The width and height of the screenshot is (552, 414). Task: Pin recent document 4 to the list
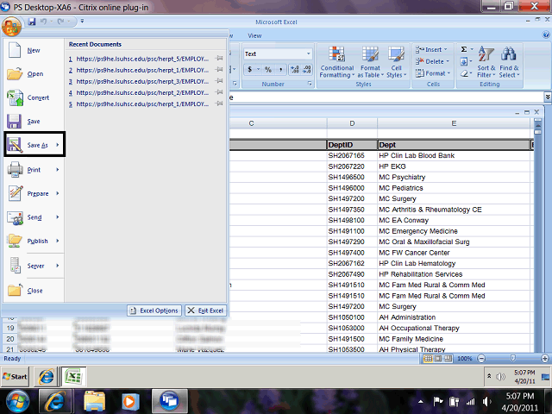[219, 92]
